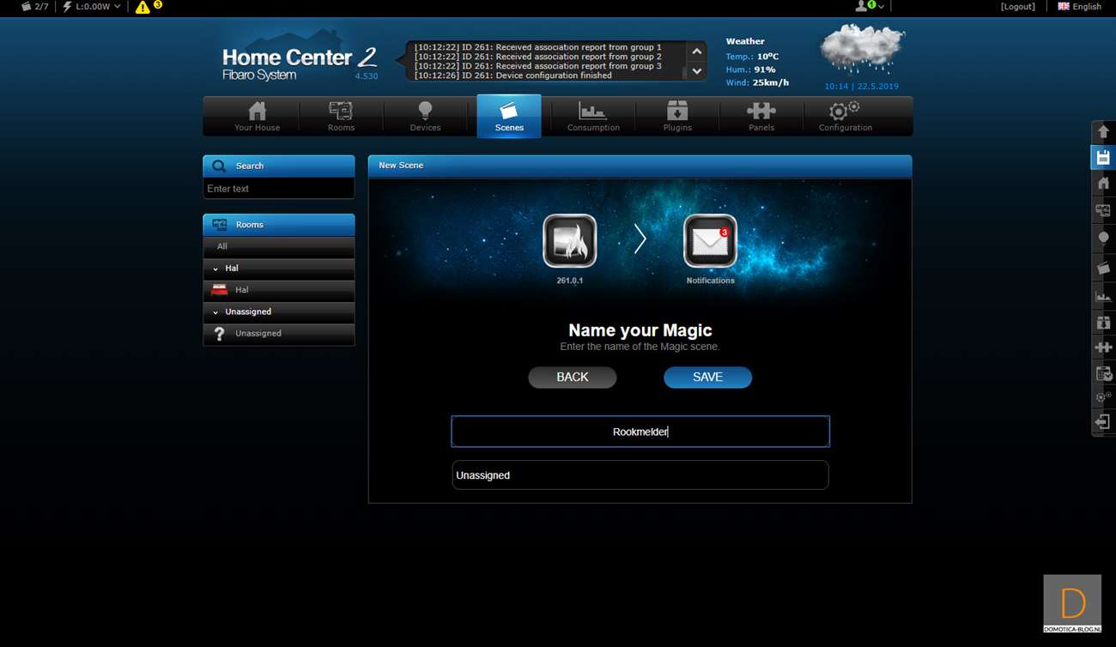Click the Temp.: 10°C weather reading
This screenshot has height=647, width=1116.
coord(752,57)
